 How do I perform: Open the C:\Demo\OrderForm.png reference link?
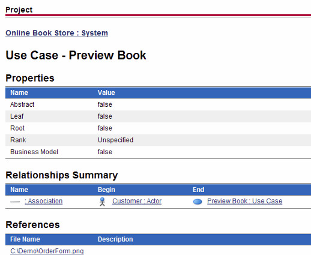47,251
